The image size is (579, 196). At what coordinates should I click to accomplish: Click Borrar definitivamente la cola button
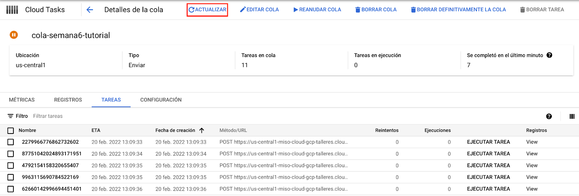[458, 10]
